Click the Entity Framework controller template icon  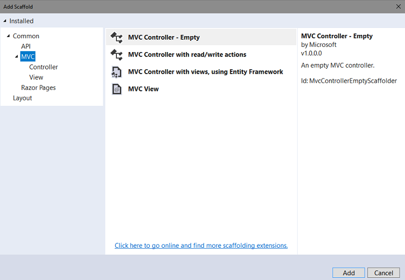[x=116, y=72]
